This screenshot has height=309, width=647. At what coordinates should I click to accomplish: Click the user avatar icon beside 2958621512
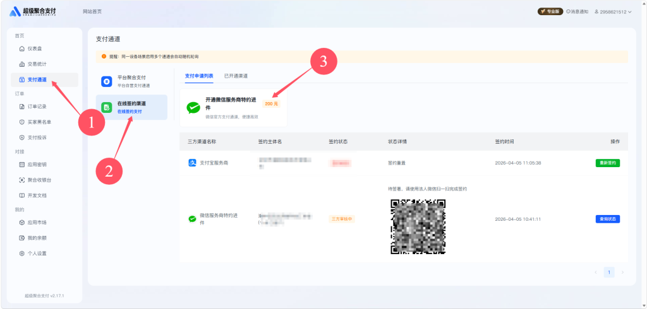click(x=596, y=11)
